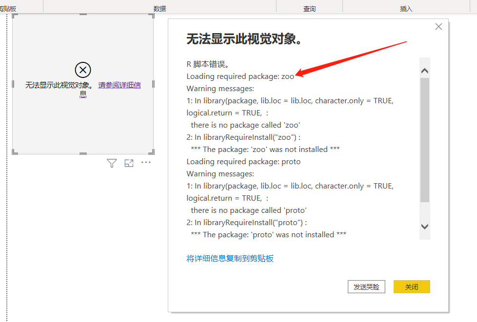Screen dimensions: 477x322
Task: Open the filter icon below the visual
Action: 112,163
